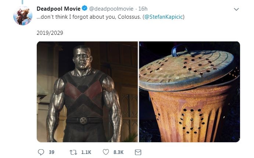Viewport: 254px width, 158px height.
Task: Click the thread connector line above avatar
Action: pyautogui.click(x=22, y=2)
